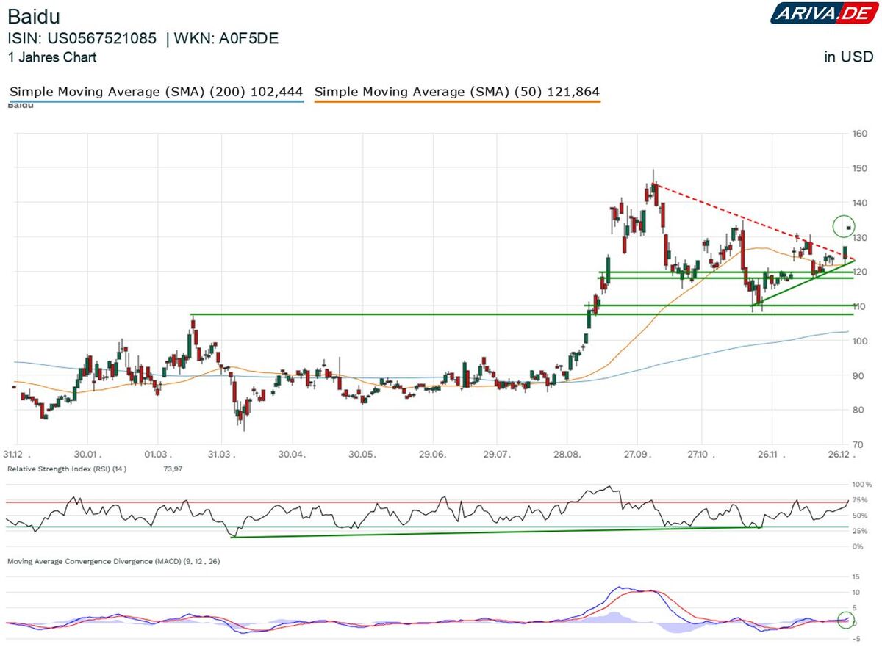The width and height of the screenshot is (882, 647).
Task: Click the 31.03 date axis label
Action: pos(222,455)
